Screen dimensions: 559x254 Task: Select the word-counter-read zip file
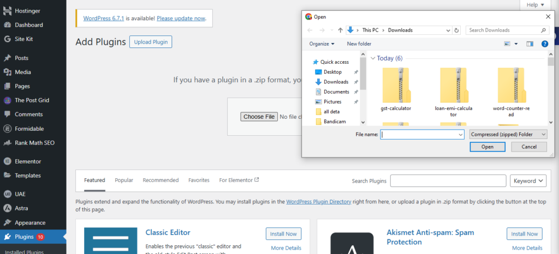click(511, 92)
